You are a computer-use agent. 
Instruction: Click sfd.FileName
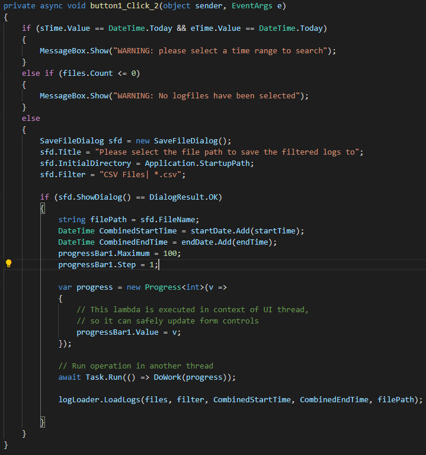[168, 219]
